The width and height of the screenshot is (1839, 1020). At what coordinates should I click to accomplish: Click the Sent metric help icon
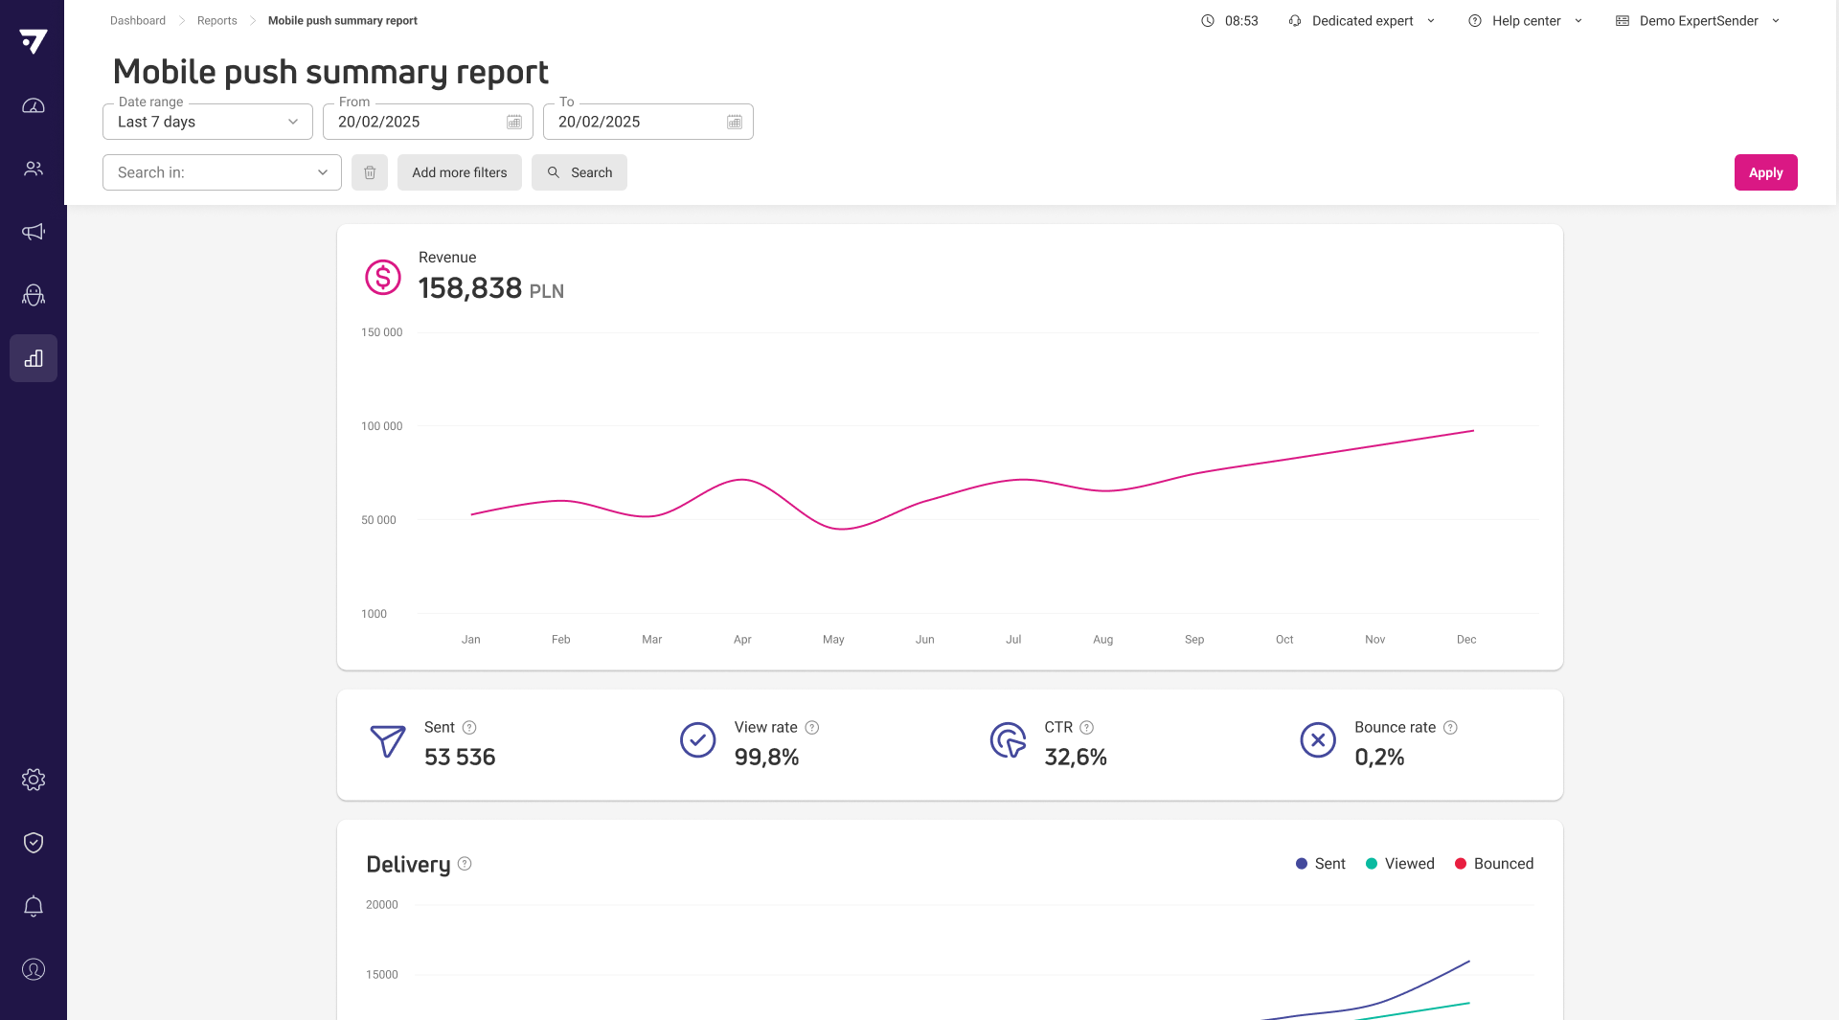click(x=469, y=728)
